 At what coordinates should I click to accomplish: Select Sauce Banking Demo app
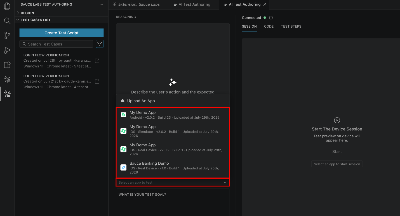click(173, 168)
